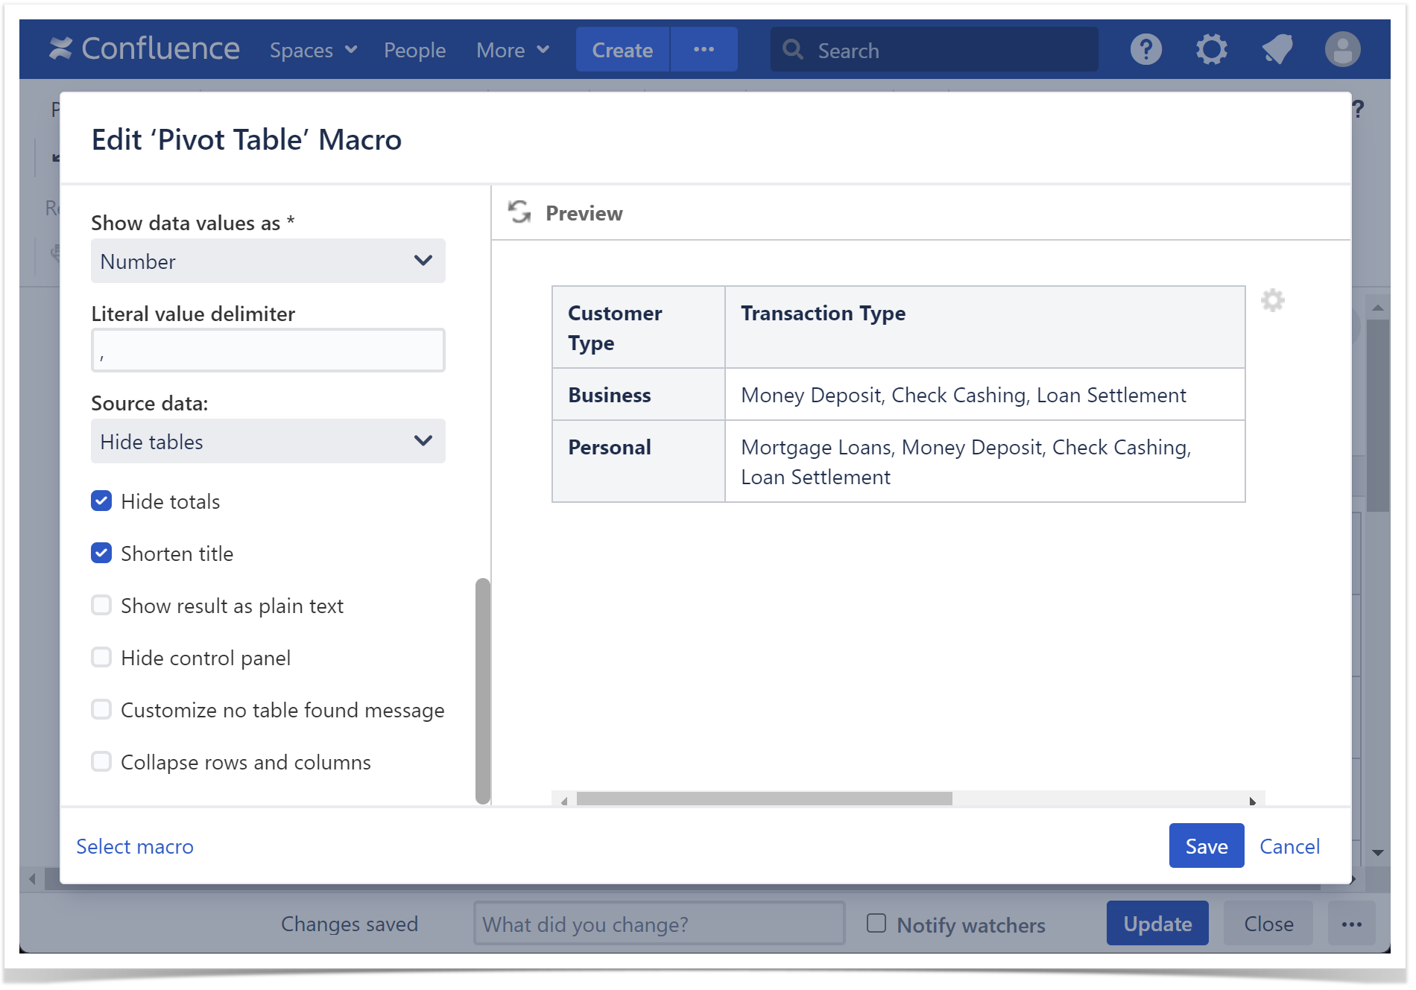Open the People menu item
1416x990 pixels.
pyautogui.click(x=414, y=50)
